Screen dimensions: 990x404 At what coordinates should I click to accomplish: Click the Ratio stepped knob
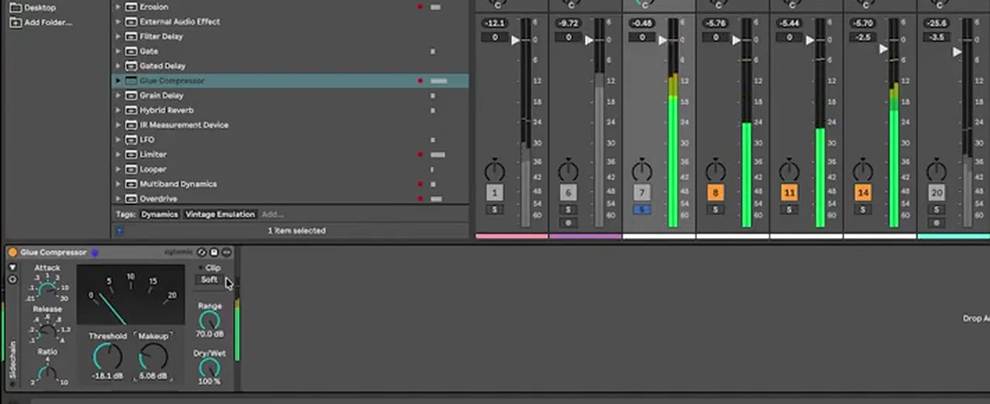47,374
